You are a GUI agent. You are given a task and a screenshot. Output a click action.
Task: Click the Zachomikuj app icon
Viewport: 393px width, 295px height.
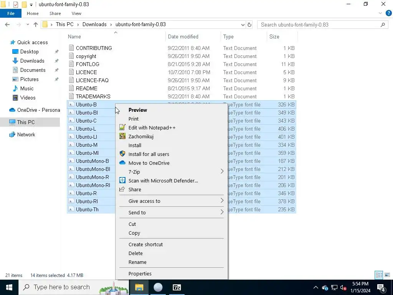(x=122, y=136)
